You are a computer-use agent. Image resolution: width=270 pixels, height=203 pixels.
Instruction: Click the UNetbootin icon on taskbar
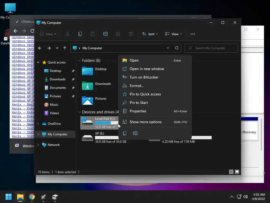pos(44,197)
